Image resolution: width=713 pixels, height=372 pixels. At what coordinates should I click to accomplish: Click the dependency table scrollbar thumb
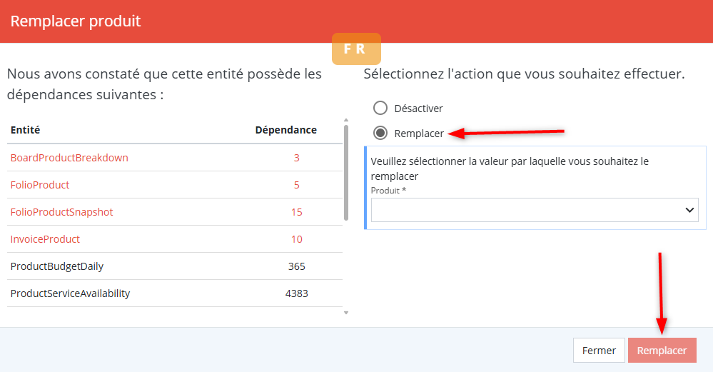click(346, 171)
